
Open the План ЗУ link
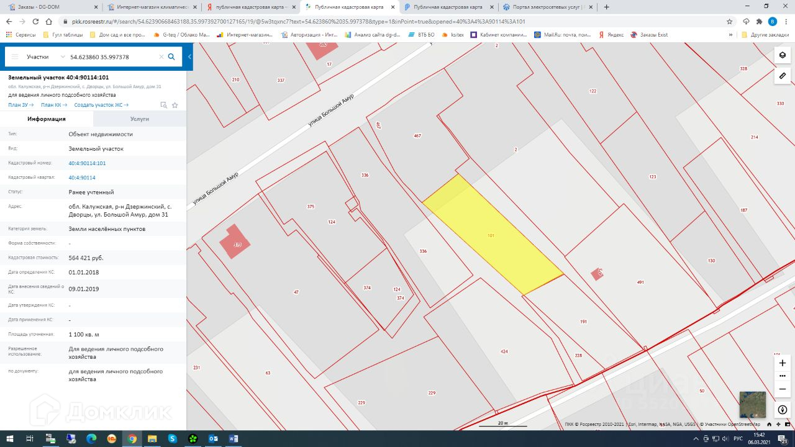tap(20, 105)
